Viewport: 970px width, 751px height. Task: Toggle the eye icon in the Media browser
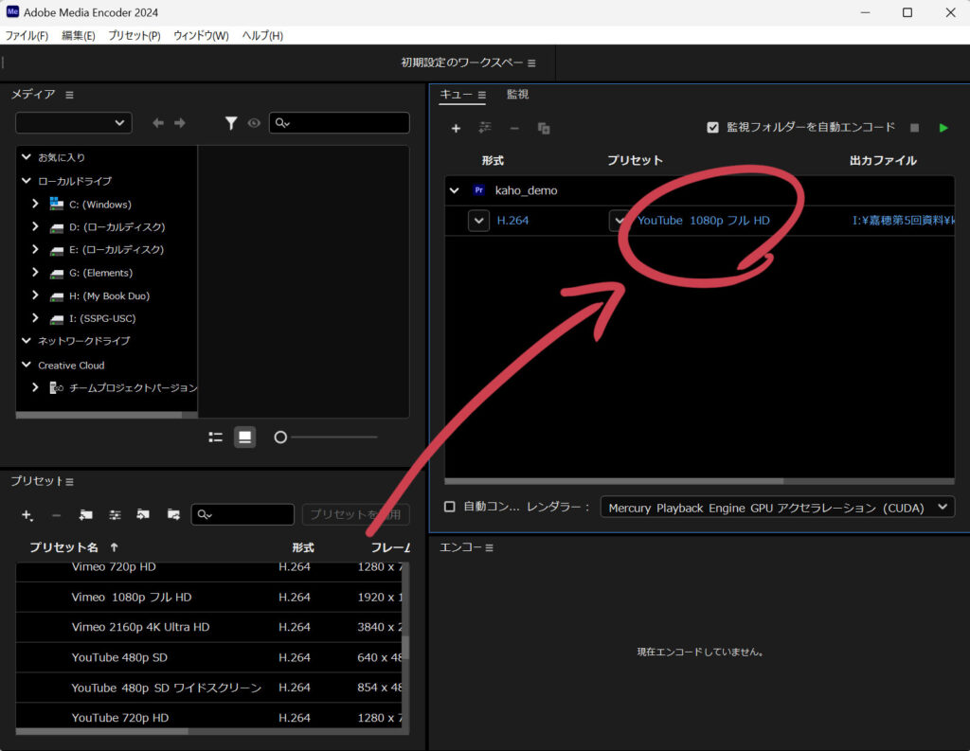click(x=254, y=123)
